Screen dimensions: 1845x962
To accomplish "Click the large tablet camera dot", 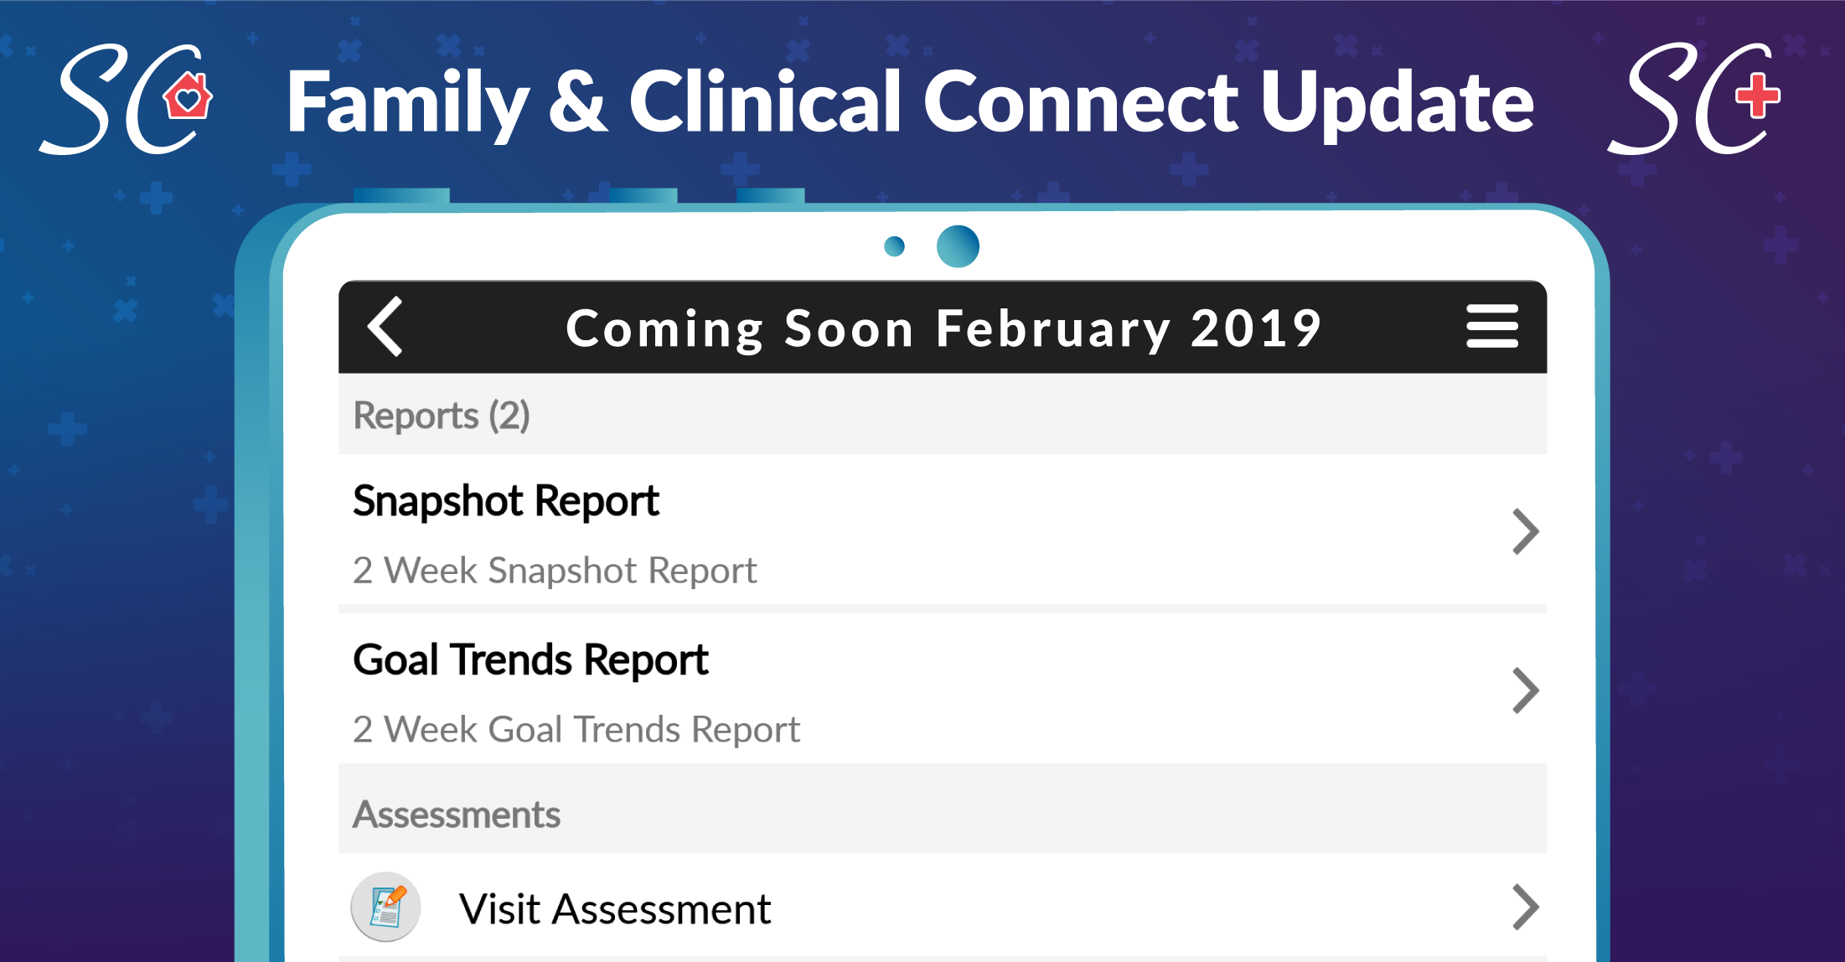I will [958, 246].
